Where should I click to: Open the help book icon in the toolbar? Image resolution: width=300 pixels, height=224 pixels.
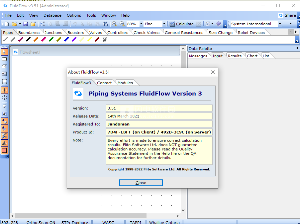219,24
